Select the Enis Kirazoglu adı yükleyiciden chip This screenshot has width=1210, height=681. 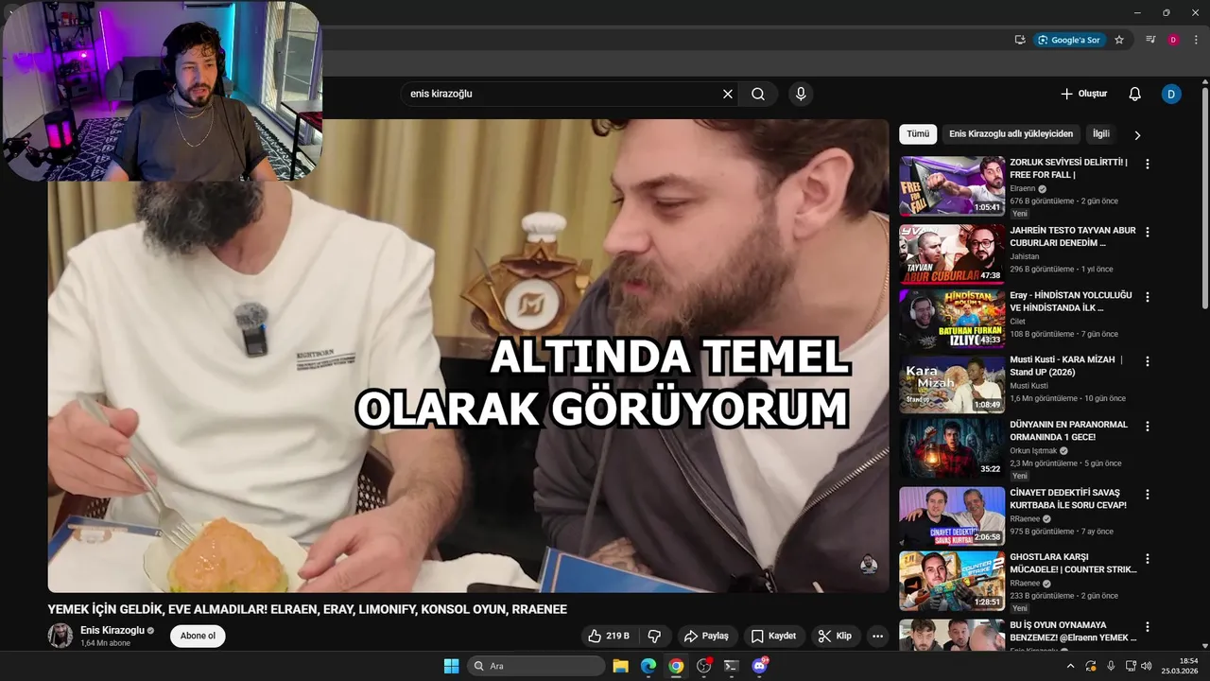[x=1011, y=134]
